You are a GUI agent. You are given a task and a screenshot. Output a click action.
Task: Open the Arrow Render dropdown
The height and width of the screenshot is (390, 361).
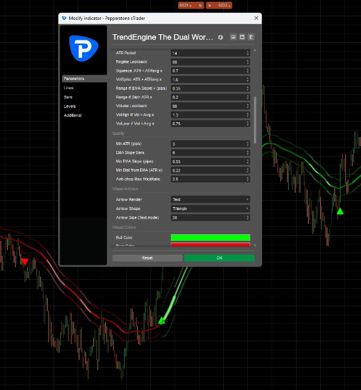pos(211,199)
